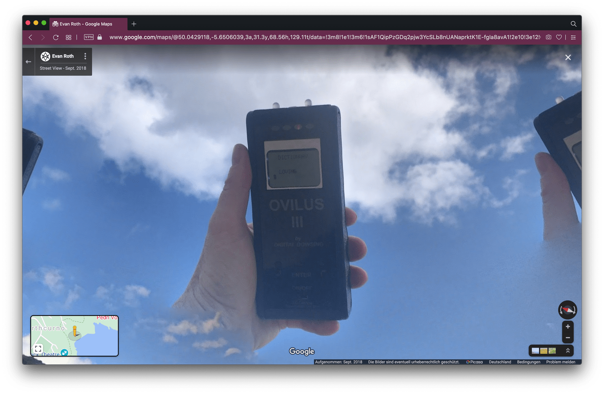This screenshot has height=394, width=604.
Task: Click the Picasa link in footer
Action: pos(474,362)
